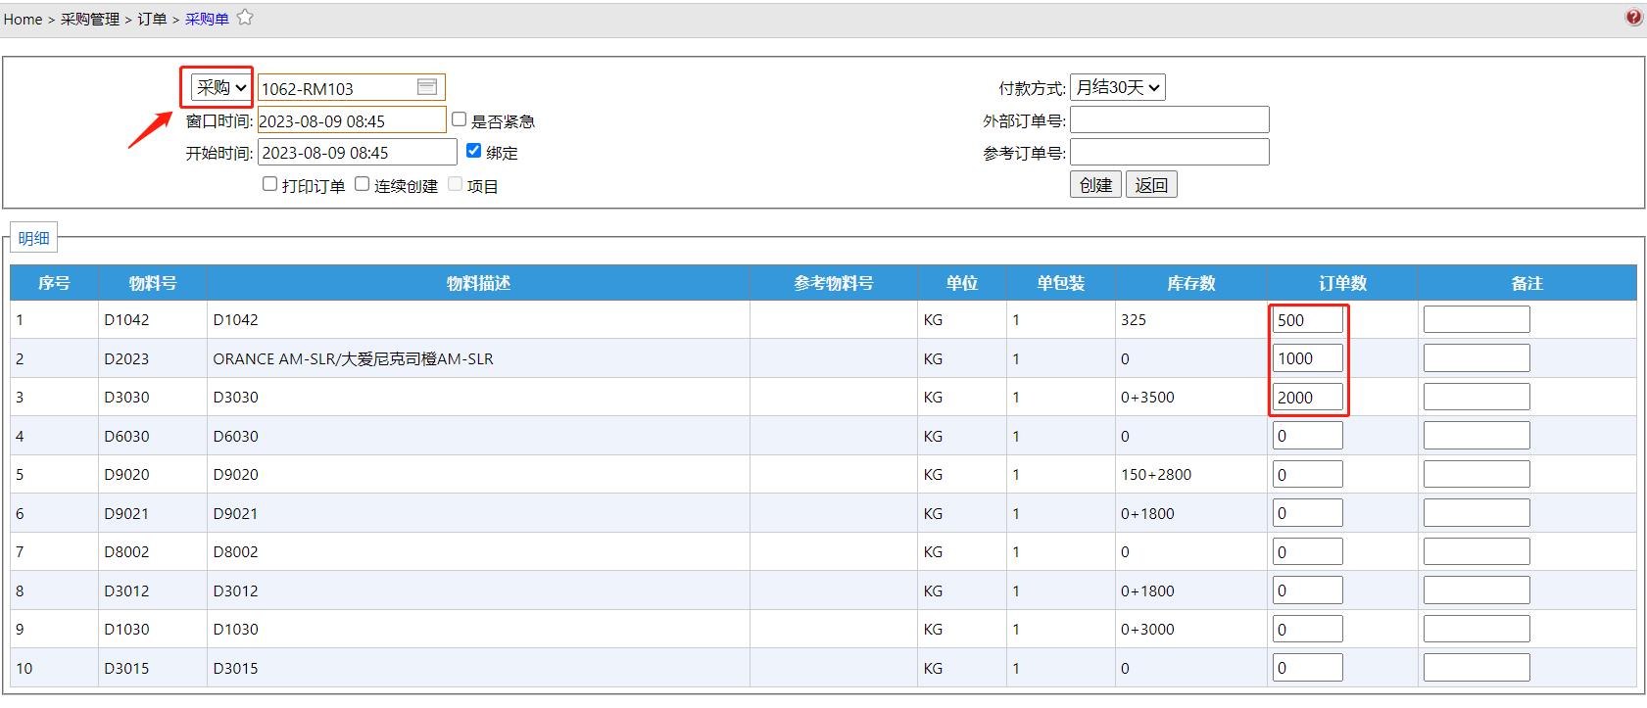
Task: Uncheck the 绑定 checkbox
Action: coord(474,151)
